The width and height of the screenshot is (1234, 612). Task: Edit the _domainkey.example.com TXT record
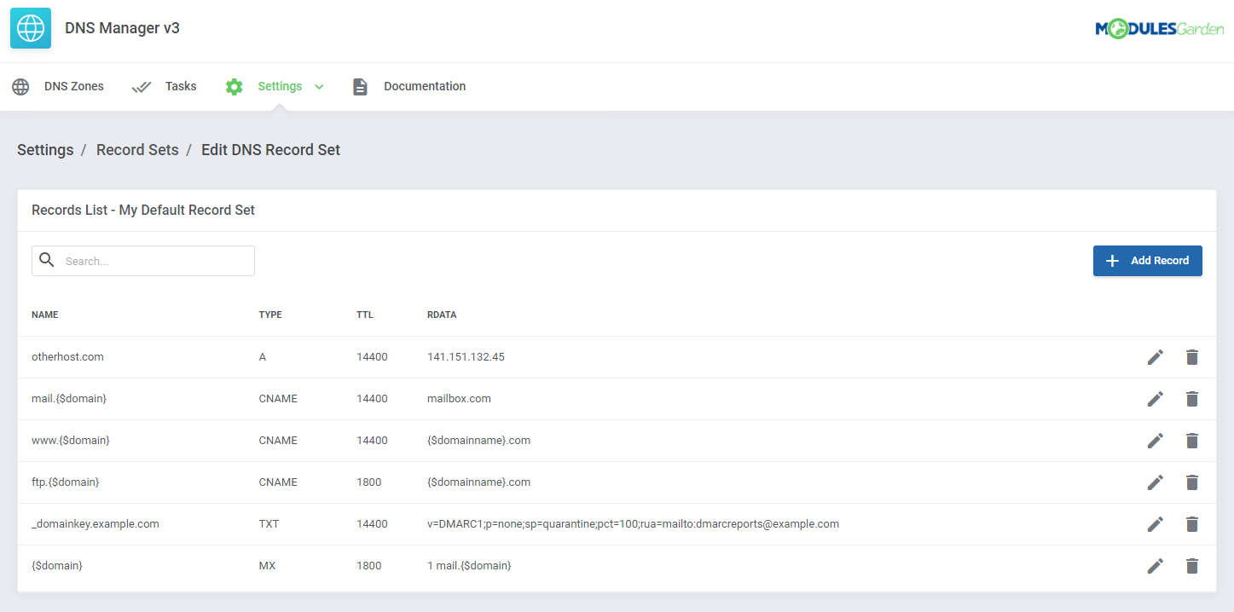(x=1155, y=524)
